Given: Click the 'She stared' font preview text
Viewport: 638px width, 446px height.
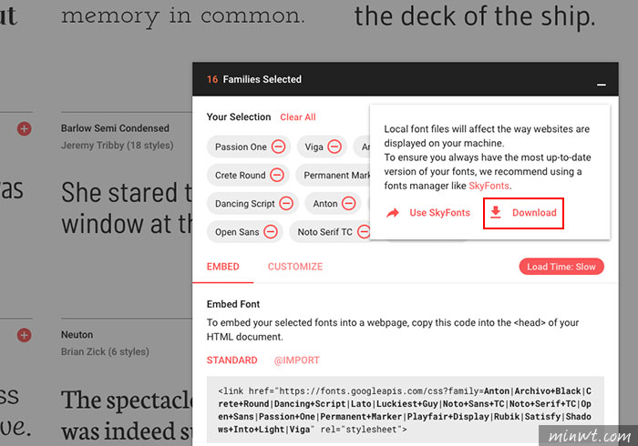Looking at the screenshot, I should tap(127, 208).
